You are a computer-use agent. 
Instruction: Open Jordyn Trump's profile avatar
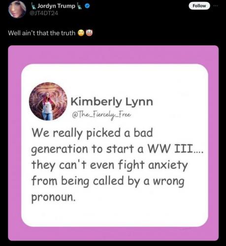[x=17, y=9]
